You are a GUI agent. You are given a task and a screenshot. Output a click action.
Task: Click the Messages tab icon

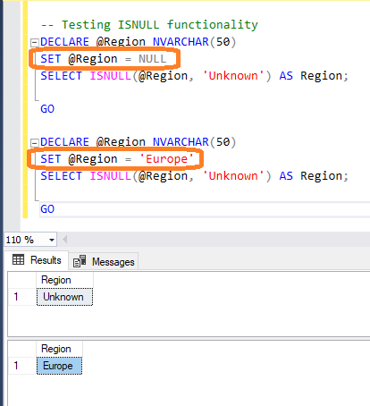point(80,261)
